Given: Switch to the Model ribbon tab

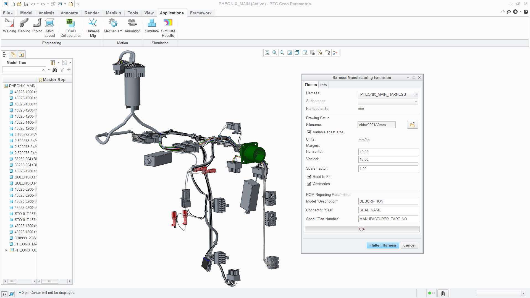Looking at the screenshot, I should (x=26, y=13).
